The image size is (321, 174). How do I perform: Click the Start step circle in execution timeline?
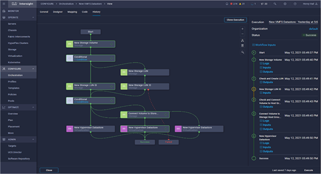[x=254, y=53]
